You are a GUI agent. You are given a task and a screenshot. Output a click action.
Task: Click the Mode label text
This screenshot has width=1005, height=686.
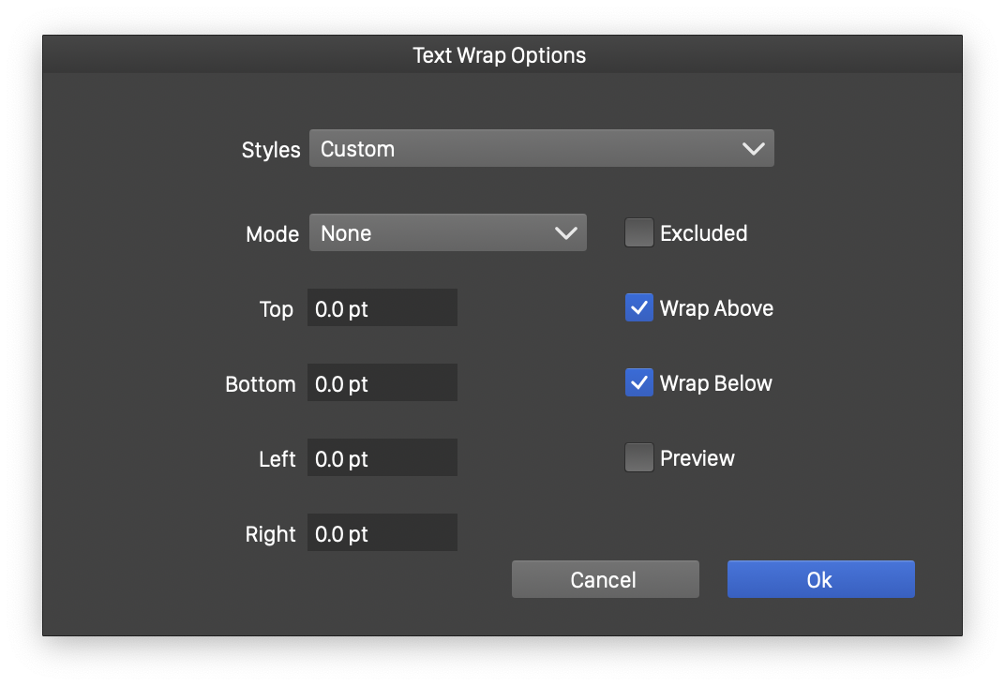click(272, 234)
